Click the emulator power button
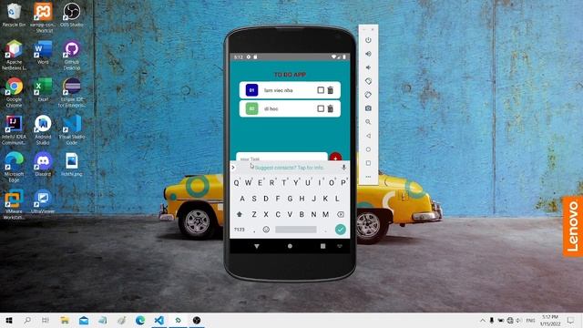The height and width of the screenshot is (328, 583). pos(368,40)
